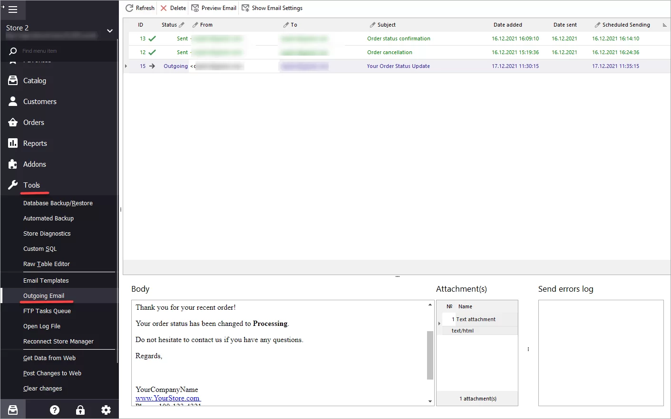Click the settings gear icon in bottom bar
671x419 pixels.
(106, 409)
